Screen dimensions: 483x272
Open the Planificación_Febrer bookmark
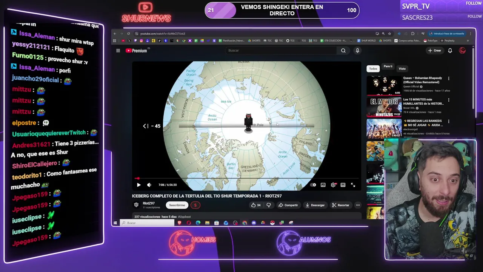point(231,41)
